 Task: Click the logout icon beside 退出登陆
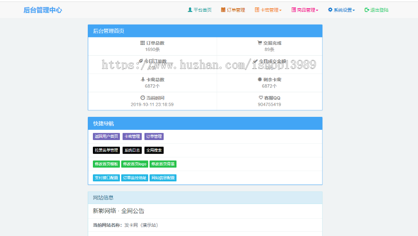367,10
